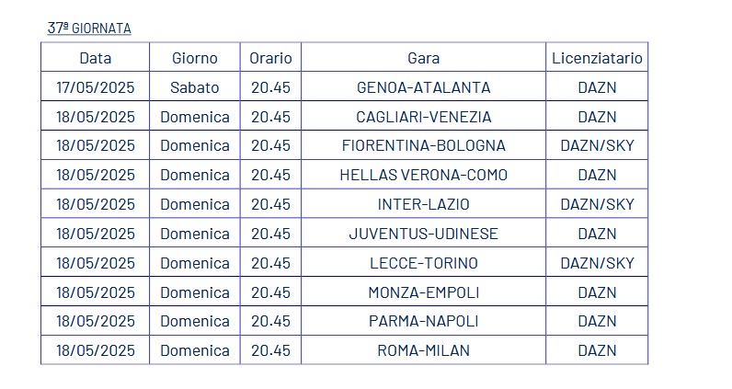Click the 17/05/2025 date cell
732x389 pixels.
[x=96, y=87]
